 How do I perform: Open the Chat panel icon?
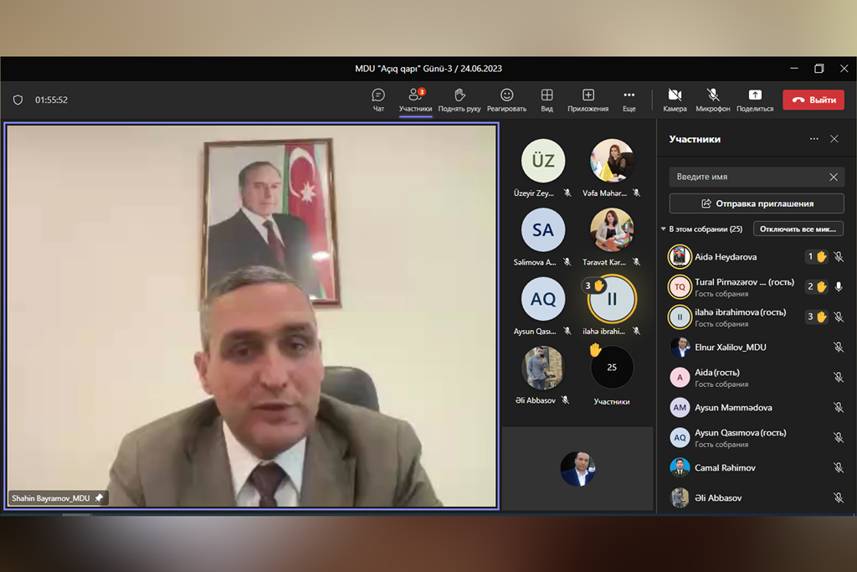[x=378, y=95]
